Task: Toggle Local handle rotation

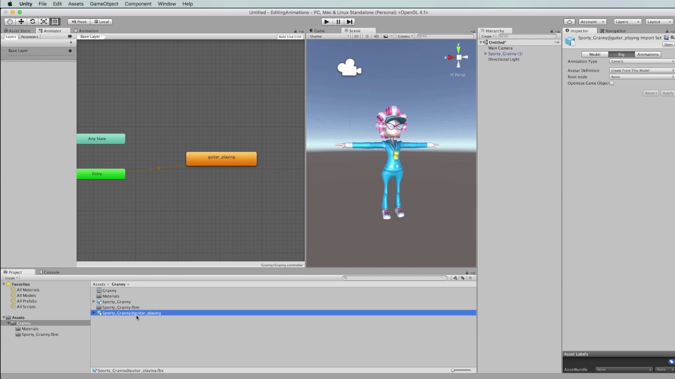Action: click(x=101, y=22)
